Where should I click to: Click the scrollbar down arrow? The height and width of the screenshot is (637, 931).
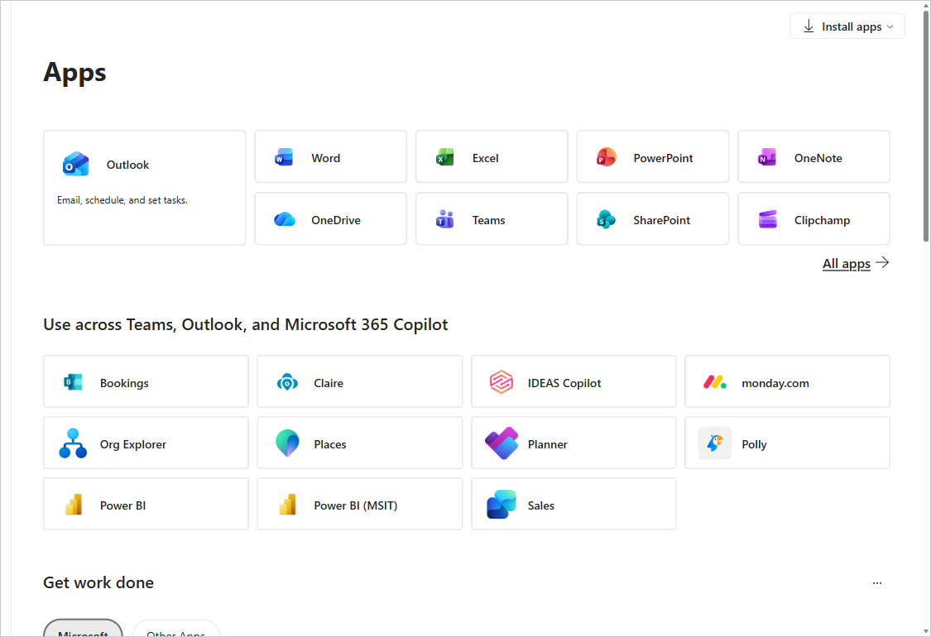926,631
